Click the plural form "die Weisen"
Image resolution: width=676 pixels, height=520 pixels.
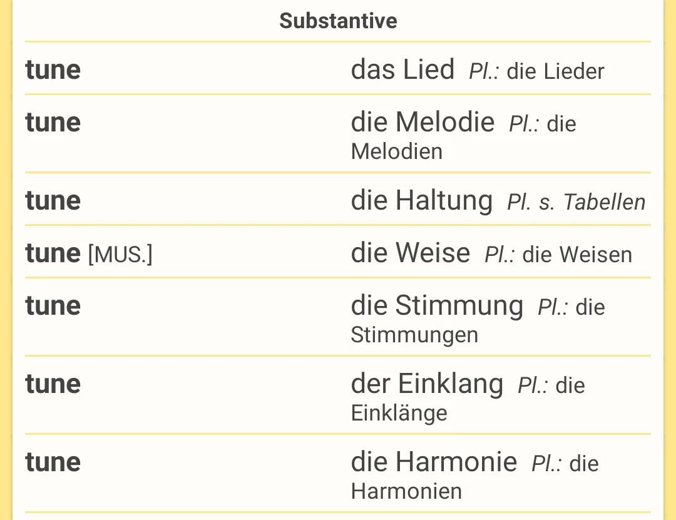click(x=577, y=255)
